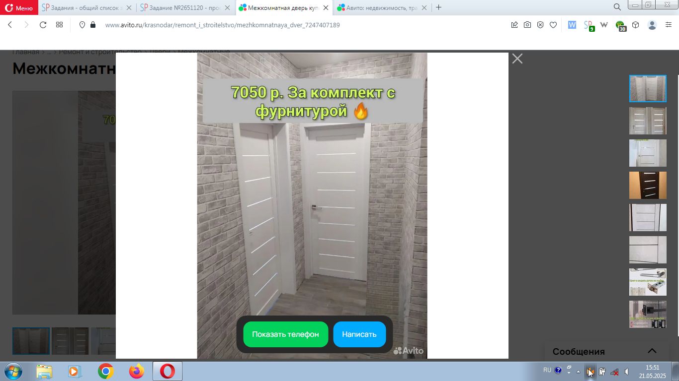Open the extensions cube icon
This screenshot has width=679, height=381.
click(635, 25)
